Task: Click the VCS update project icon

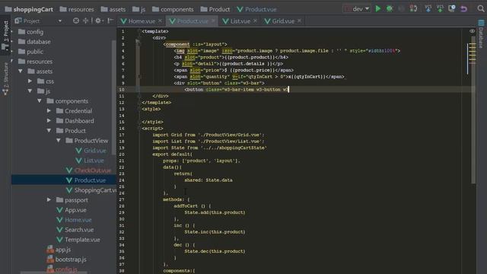Action: (x=428, y=8)
